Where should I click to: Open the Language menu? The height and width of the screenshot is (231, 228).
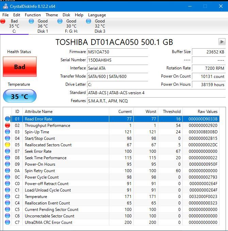pos(97,15)
